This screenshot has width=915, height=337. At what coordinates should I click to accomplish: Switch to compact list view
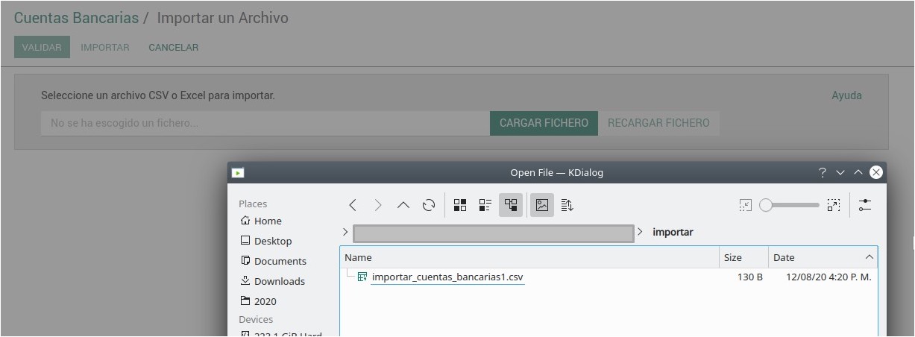point(485,205)
